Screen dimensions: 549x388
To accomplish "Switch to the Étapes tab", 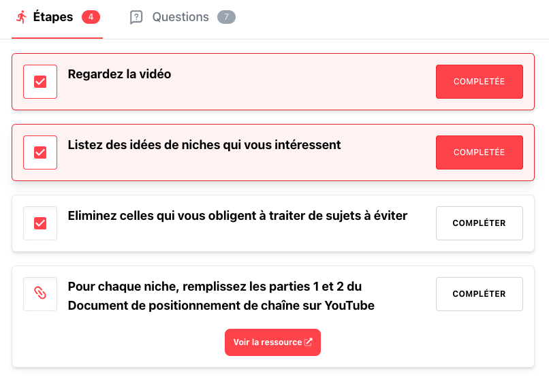I will coord(53,17).
